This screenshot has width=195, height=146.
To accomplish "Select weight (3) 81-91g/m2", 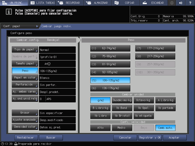I will click(x=110, y=64).
